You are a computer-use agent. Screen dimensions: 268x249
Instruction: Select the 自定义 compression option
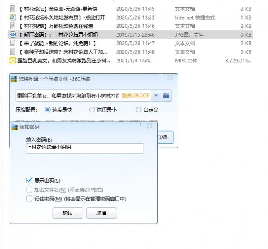point(139,110)
